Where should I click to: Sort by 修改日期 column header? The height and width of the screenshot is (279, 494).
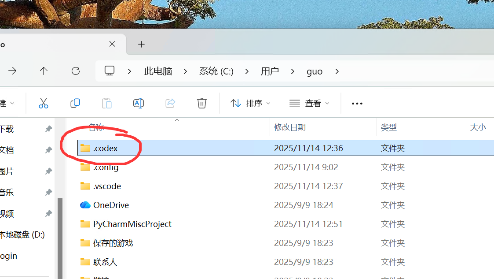[x=290, y=127]
